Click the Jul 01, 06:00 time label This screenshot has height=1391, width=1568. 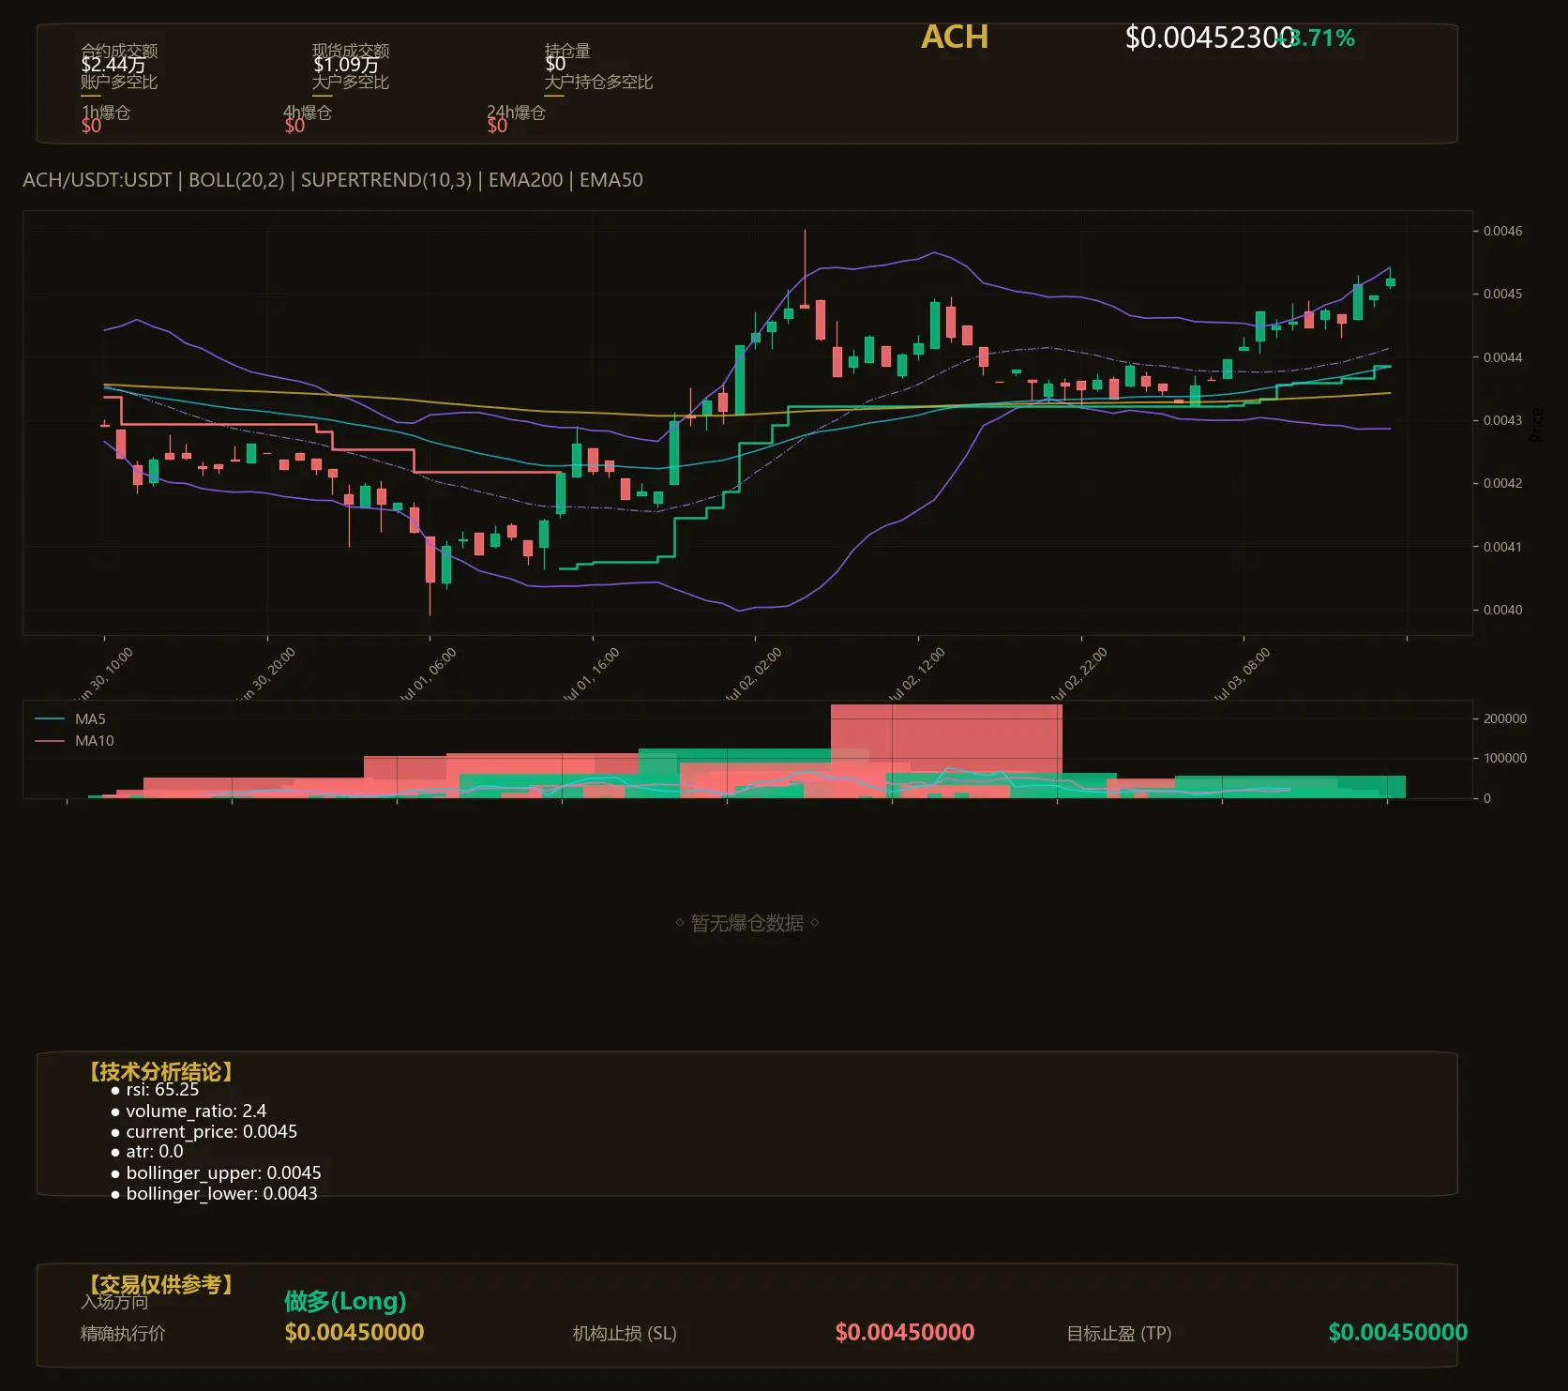pos(427,675)
